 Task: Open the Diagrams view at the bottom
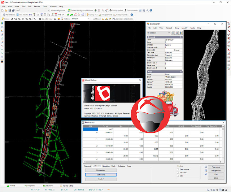(30, 186)
